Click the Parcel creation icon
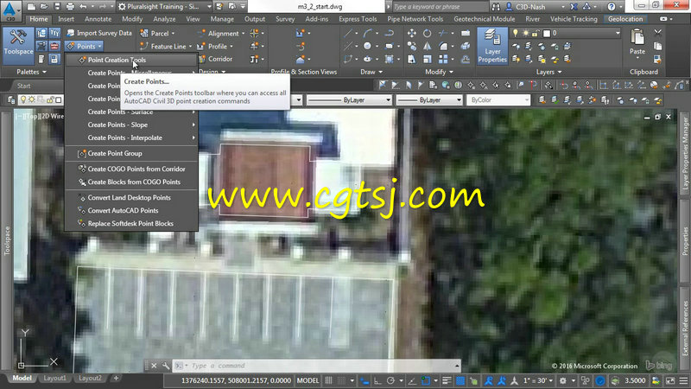 click(144, 33)
